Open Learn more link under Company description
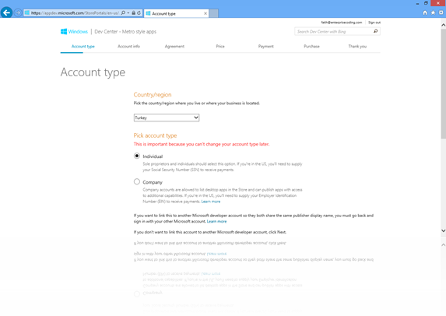This screenshot has width=446, height=316. [x=211, y=202]
